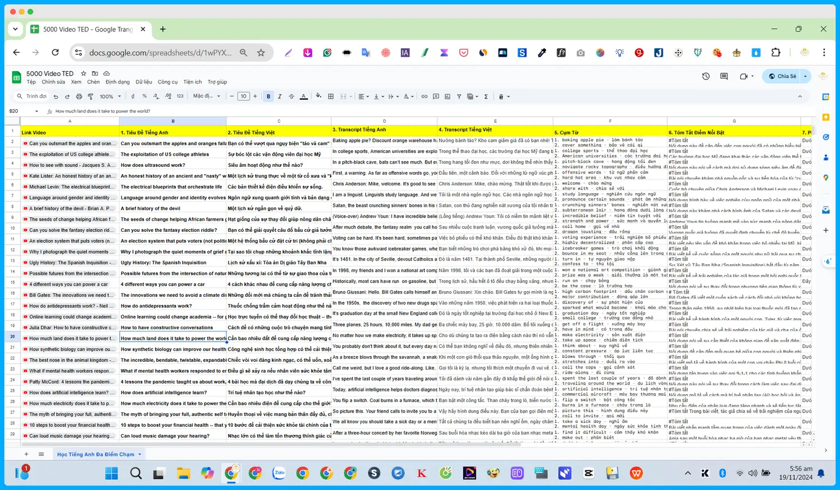This screenshot has width=840, height=490.
Task: Open the Định dạng menu
Action: point(118,82)
